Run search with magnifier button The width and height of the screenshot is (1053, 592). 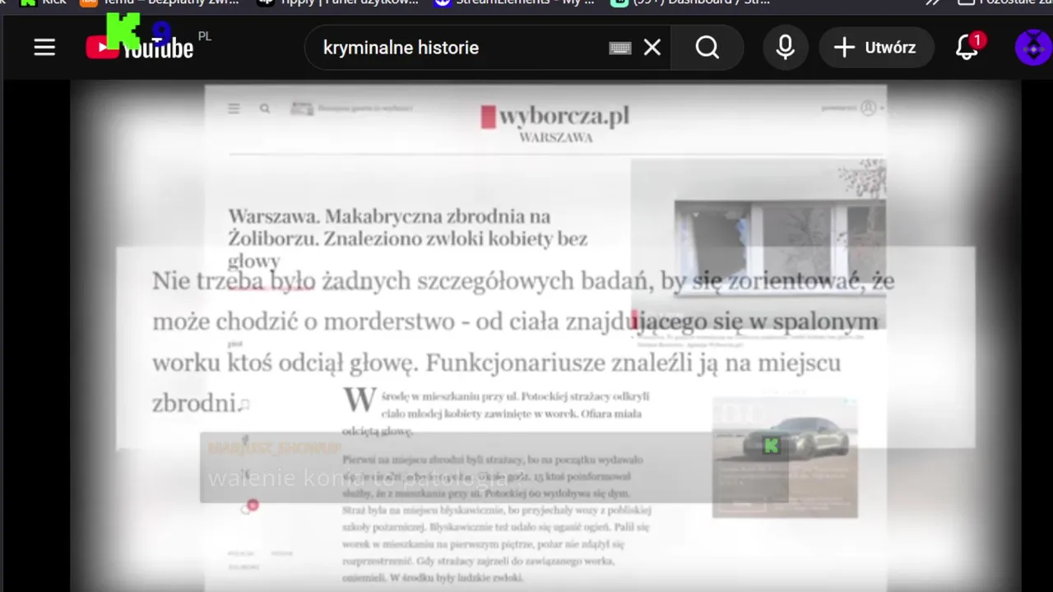point(707,48)
